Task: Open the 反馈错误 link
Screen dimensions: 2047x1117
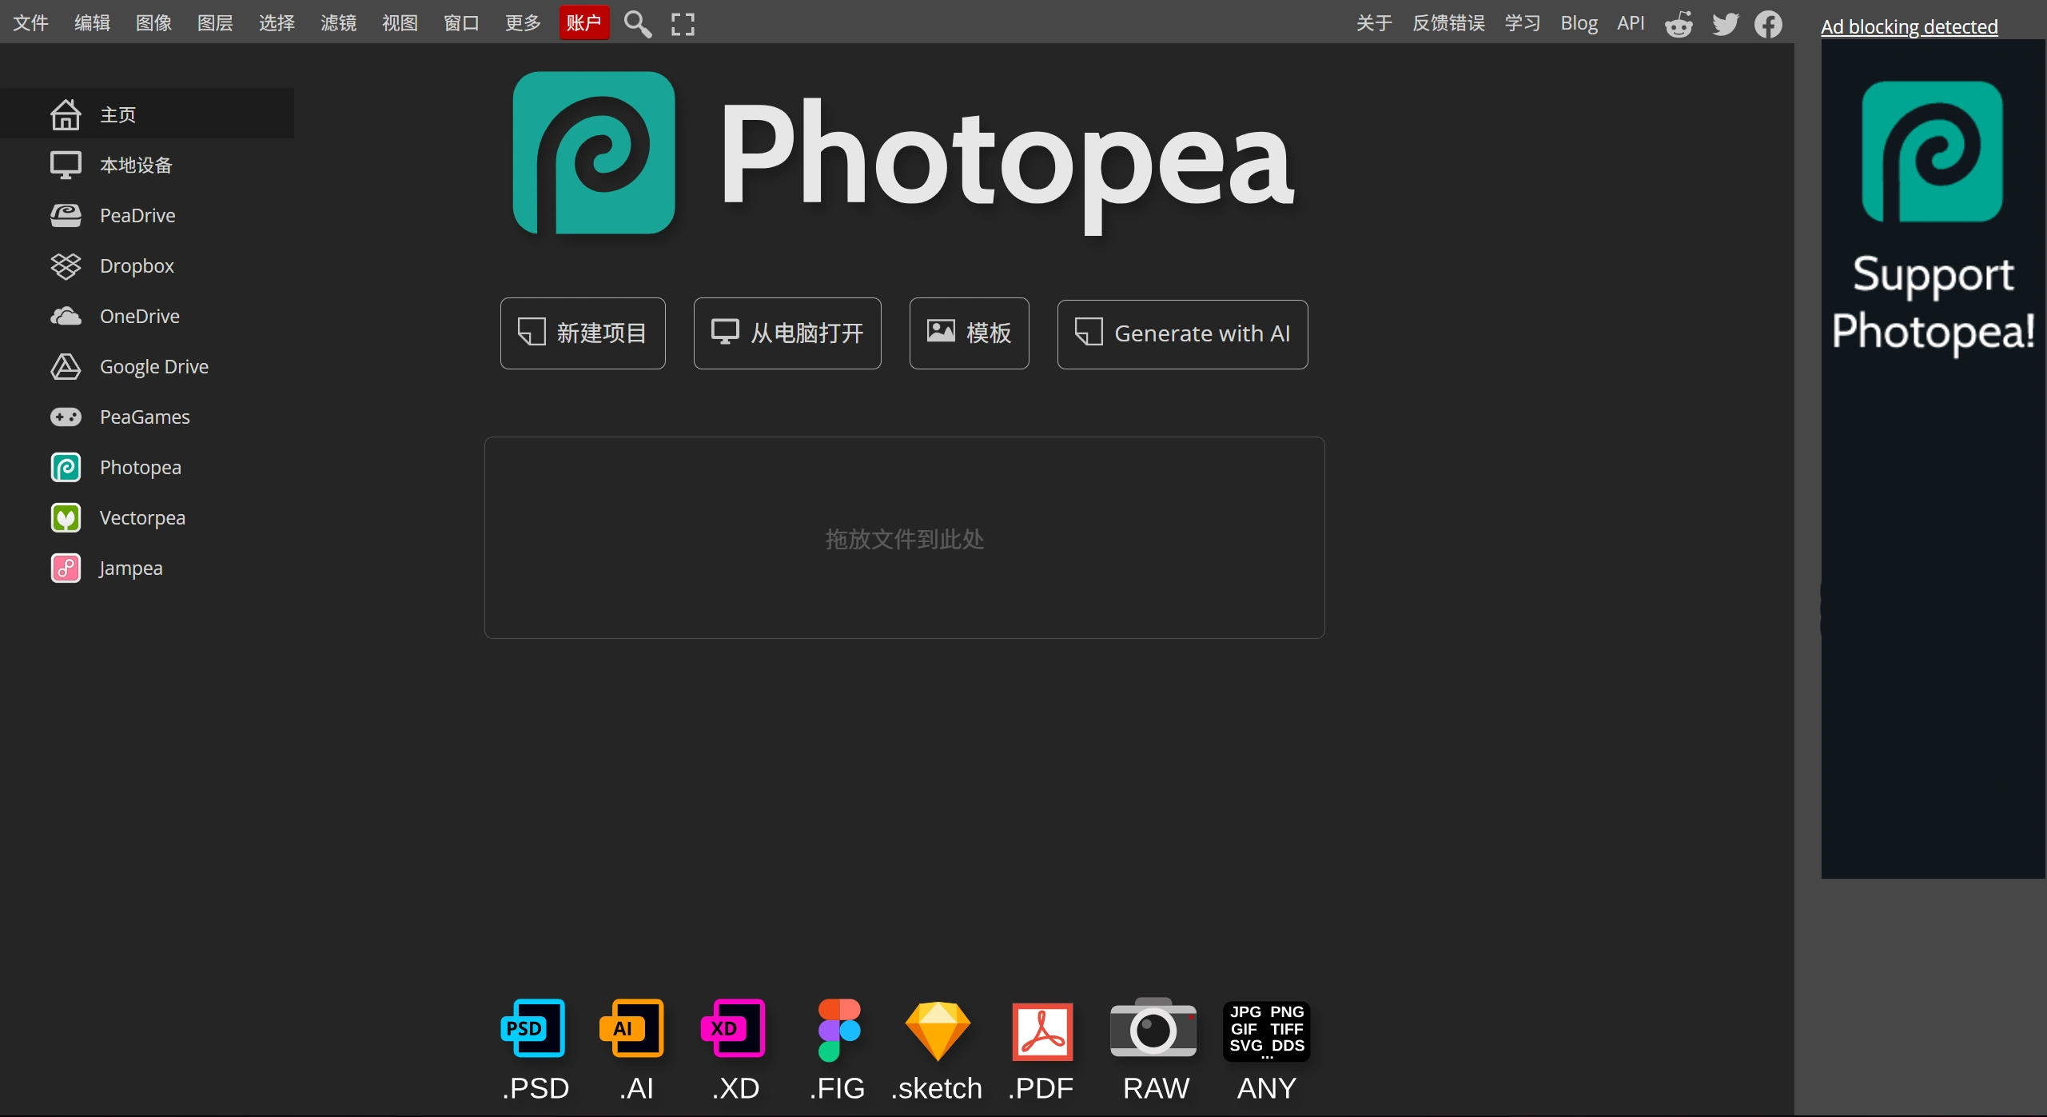Action: pyautogui.click(x=1448, y=23)
